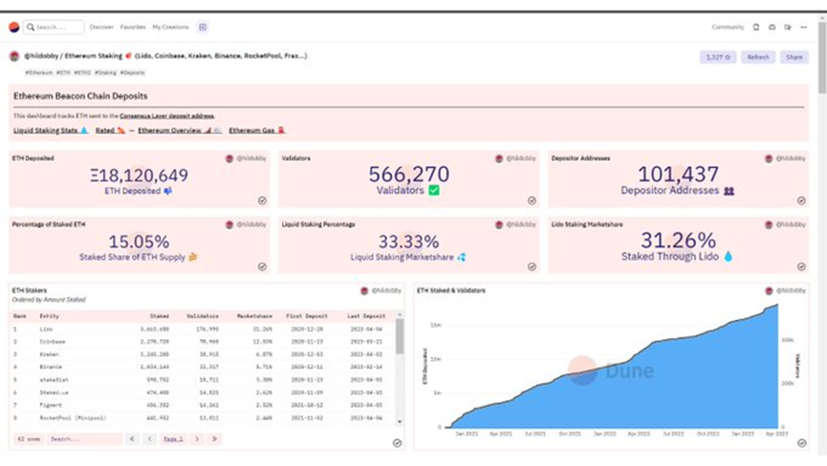This screenshot has width=827, height=466.
Task: Go to first page of ETH Stakers table
Action: (x=132, y=438)
